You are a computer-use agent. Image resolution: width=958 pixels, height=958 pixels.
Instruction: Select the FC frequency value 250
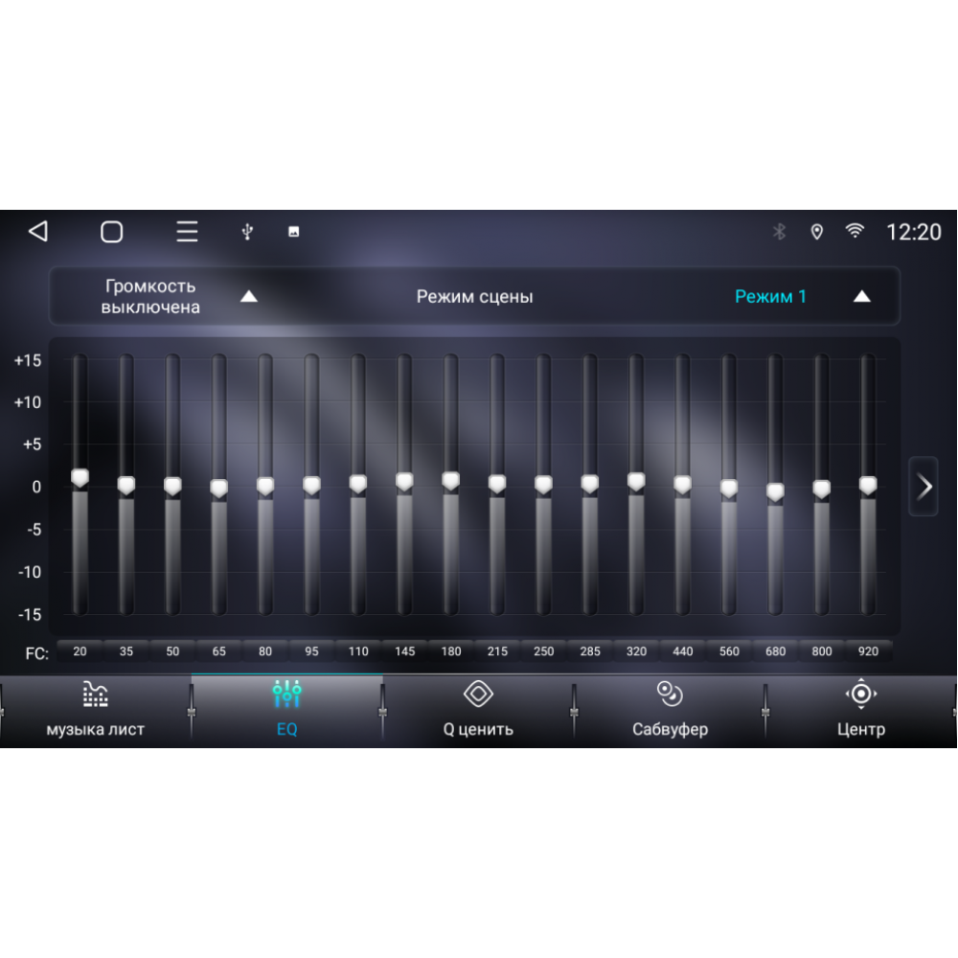point(544,651)
